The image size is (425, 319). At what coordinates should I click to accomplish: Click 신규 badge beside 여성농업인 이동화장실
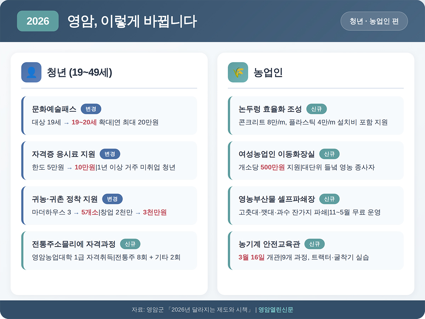(329, 154)
